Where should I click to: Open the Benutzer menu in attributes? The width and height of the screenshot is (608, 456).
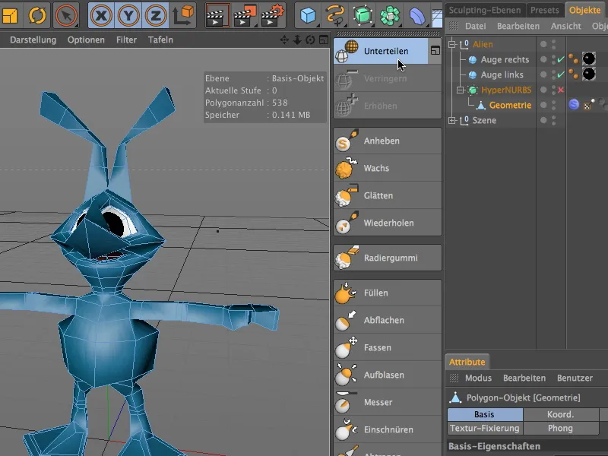(575, 378)
